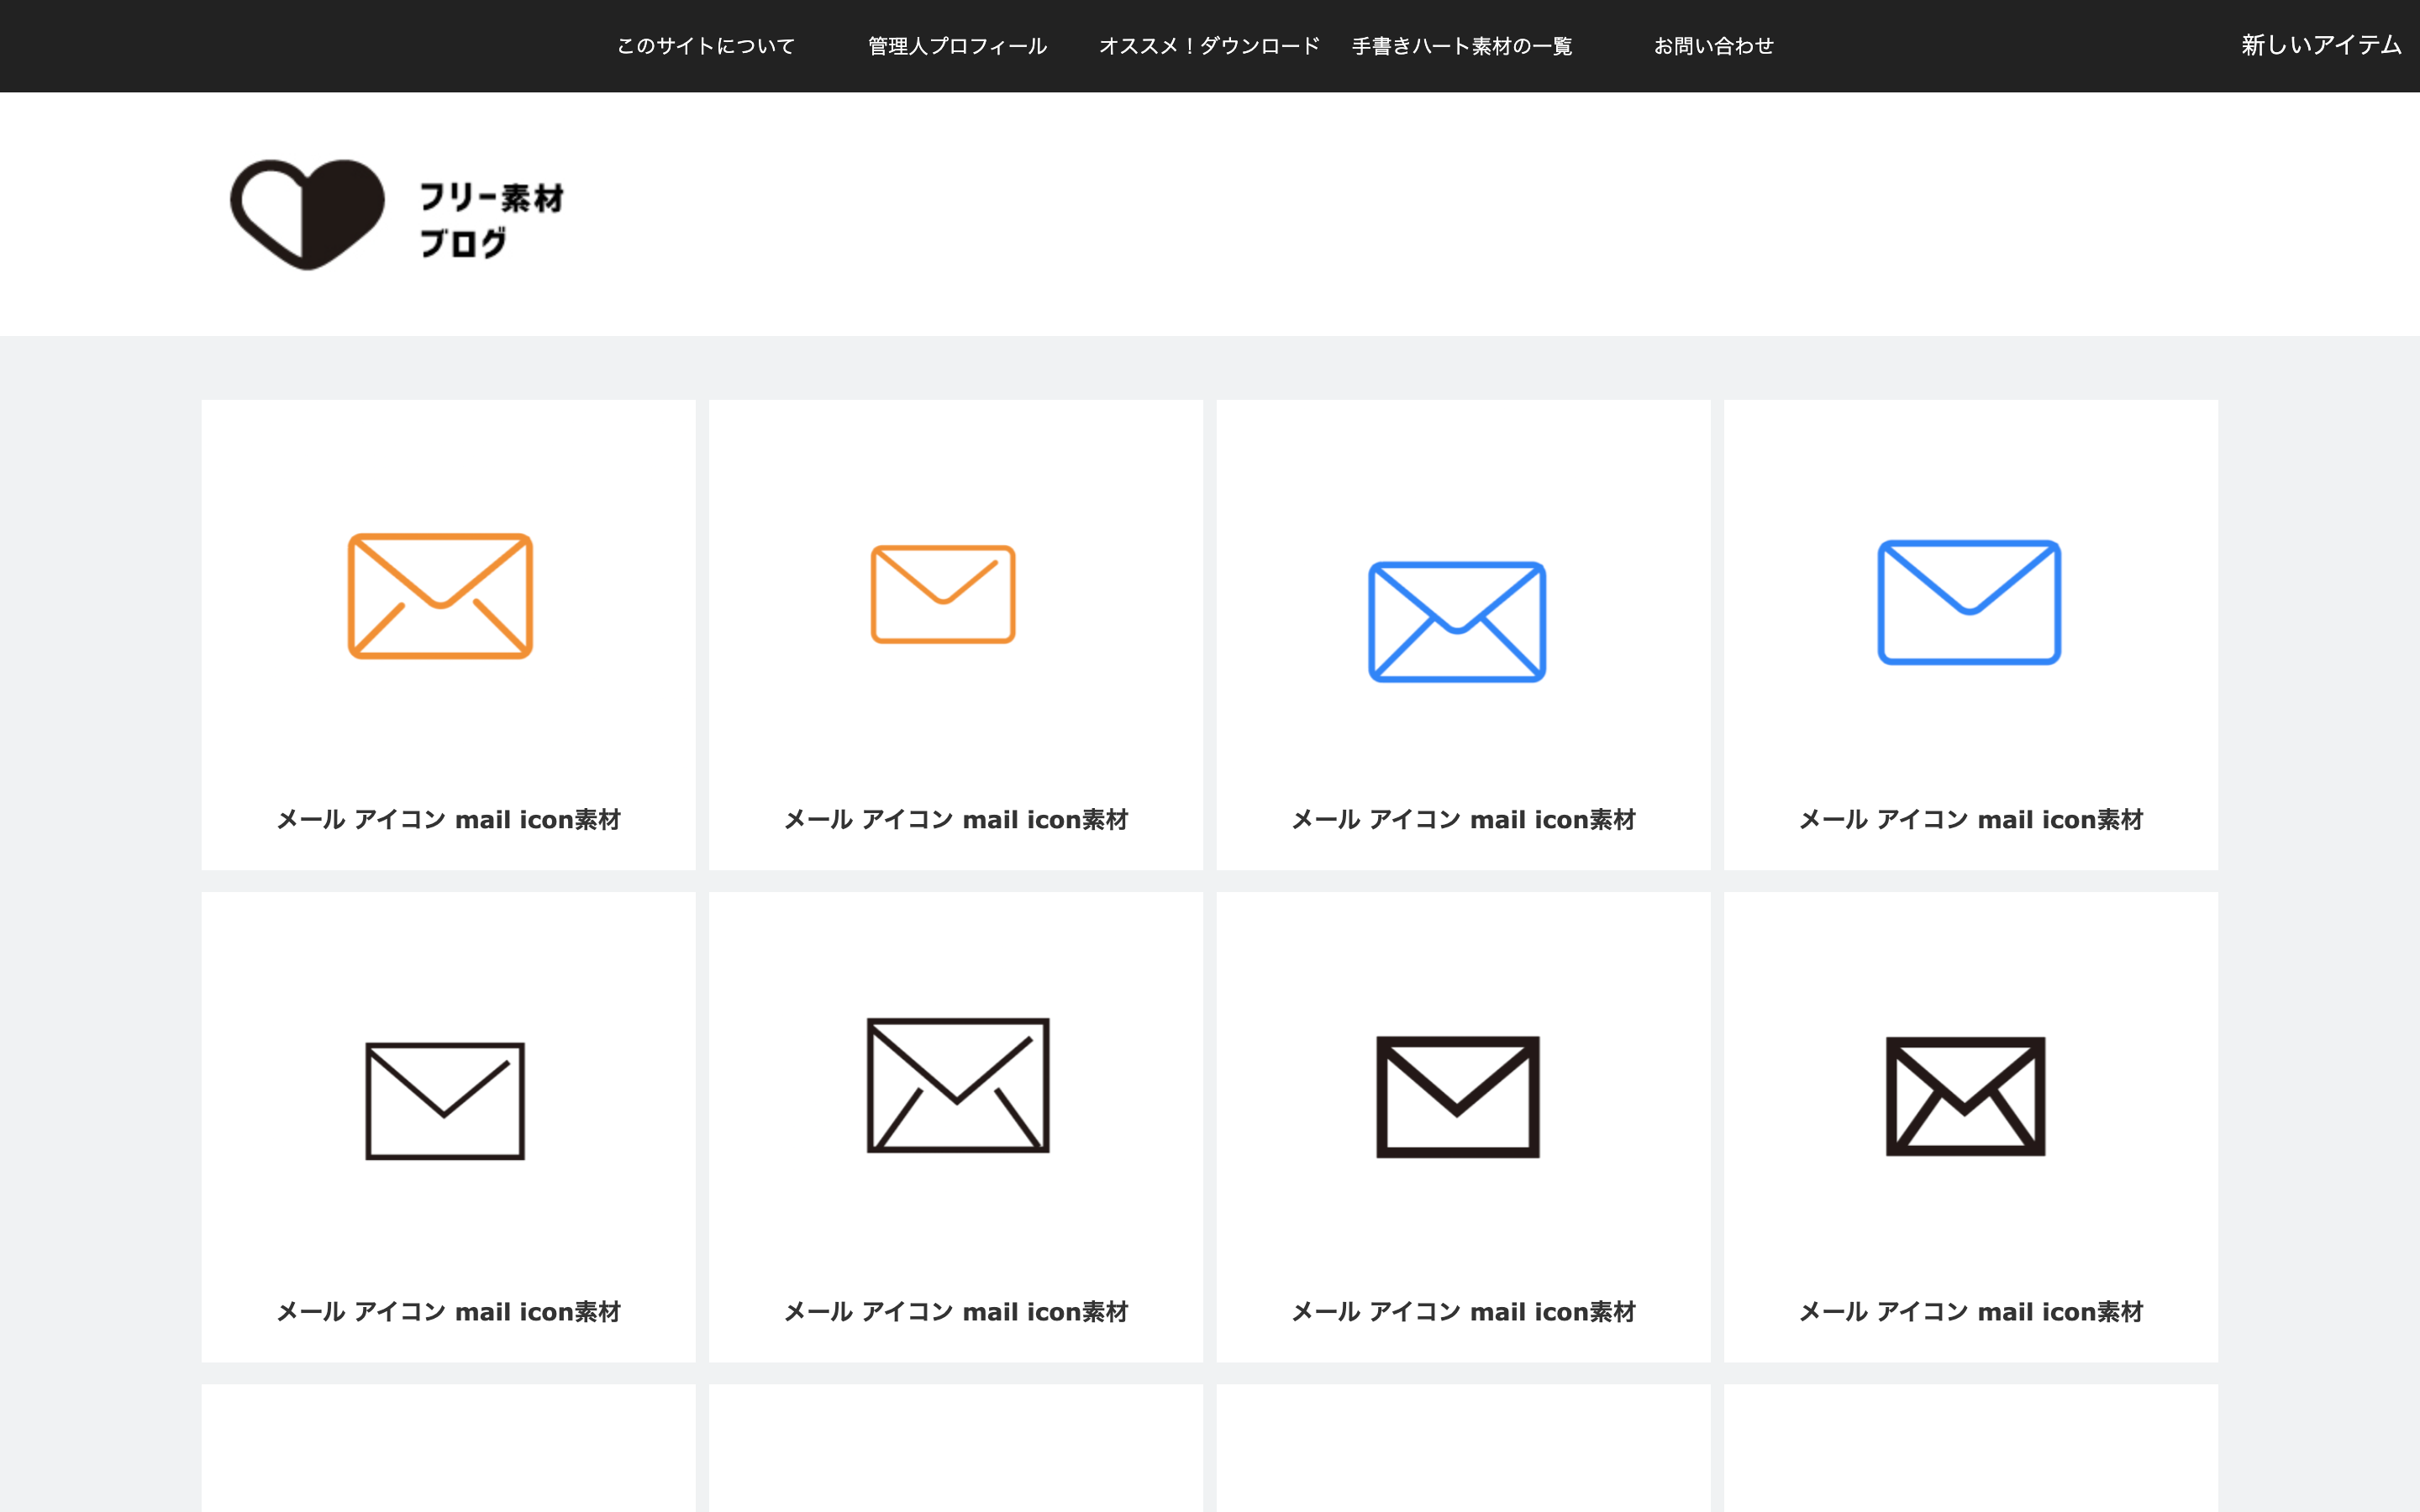Open the orange envelope icon with bottom flap lines
This screenshot has height=1512, width=2420.
coord(440,596)
